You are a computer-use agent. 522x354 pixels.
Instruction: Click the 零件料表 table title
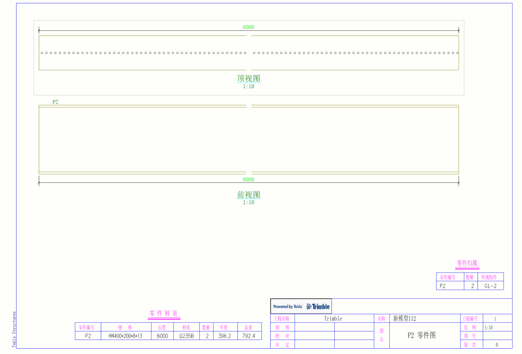(164, 314)
